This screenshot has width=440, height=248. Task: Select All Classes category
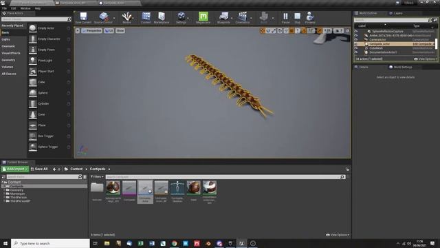pyautogui.click(x=9, y=74)
